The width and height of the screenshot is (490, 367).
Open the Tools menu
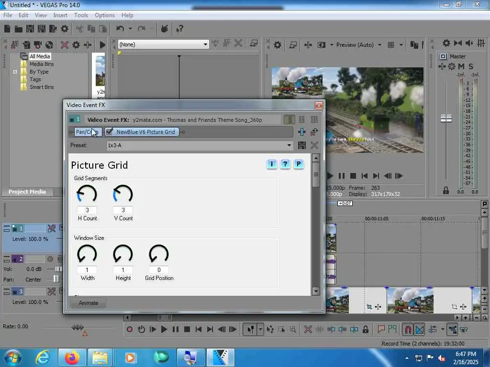coord(81,15)
